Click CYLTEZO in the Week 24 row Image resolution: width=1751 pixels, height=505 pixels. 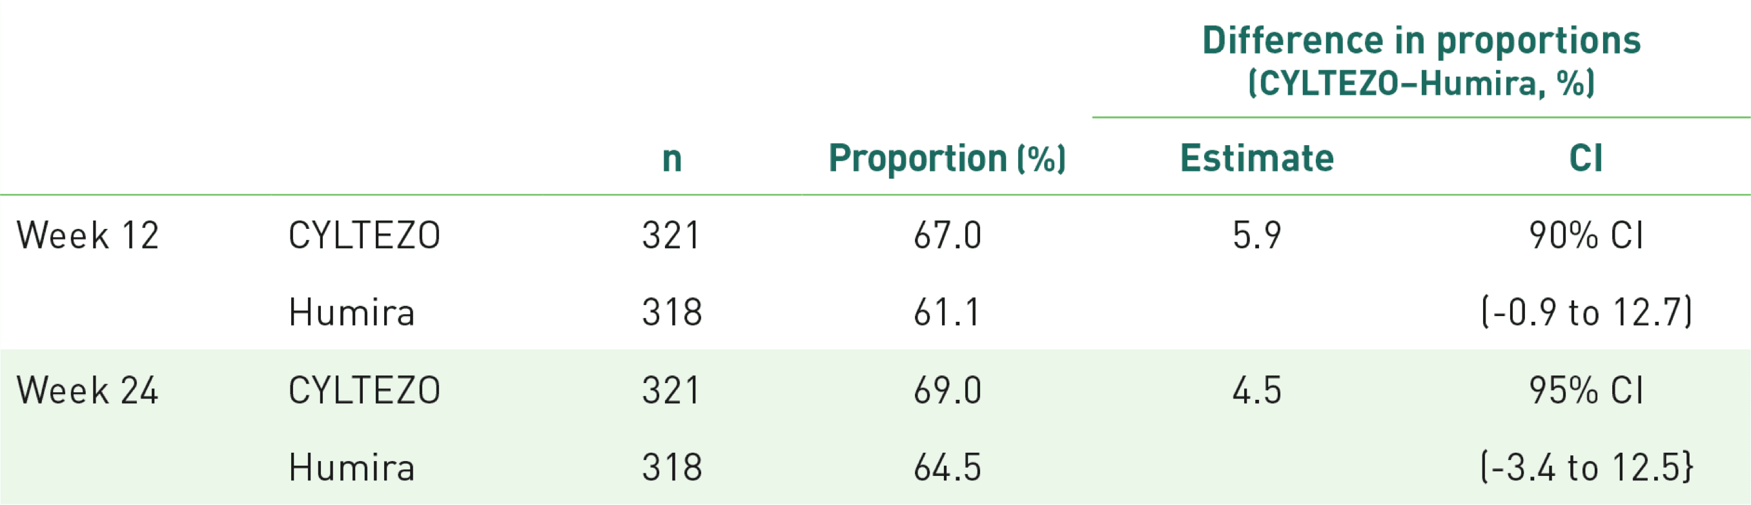[364, 390]
